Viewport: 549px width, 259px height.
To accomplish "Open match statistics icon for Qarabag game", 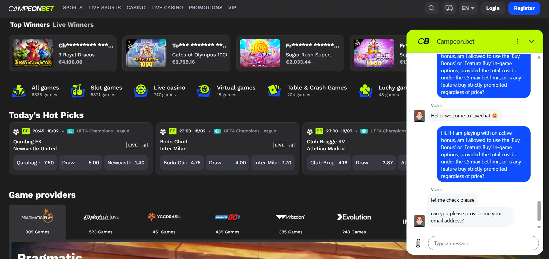I will point(145,145).
